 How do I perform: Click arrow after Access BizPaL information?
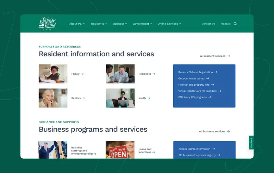[x=213, y=149]
